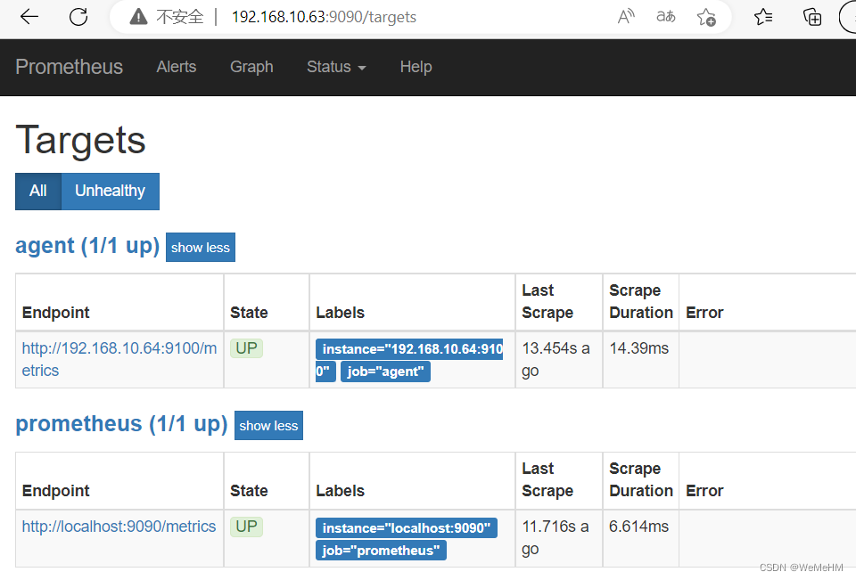Reload the page with the refresh icon
Screen dimensions: 856x580
(x=78, y=17)
